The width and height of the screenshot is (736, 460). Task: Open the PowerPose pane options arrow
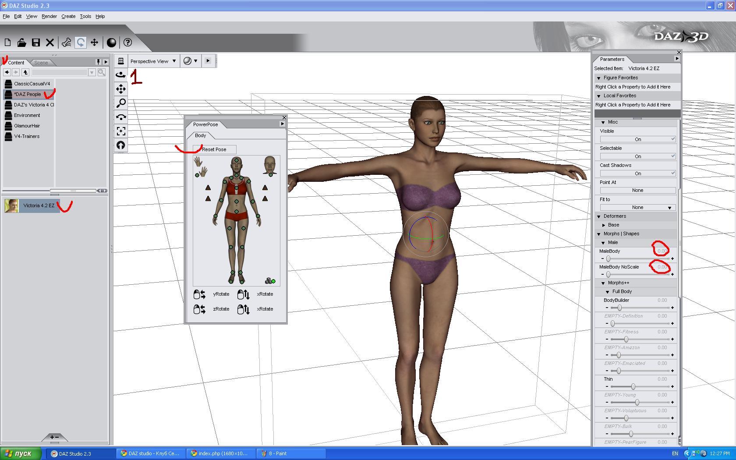tap(282, 124)
